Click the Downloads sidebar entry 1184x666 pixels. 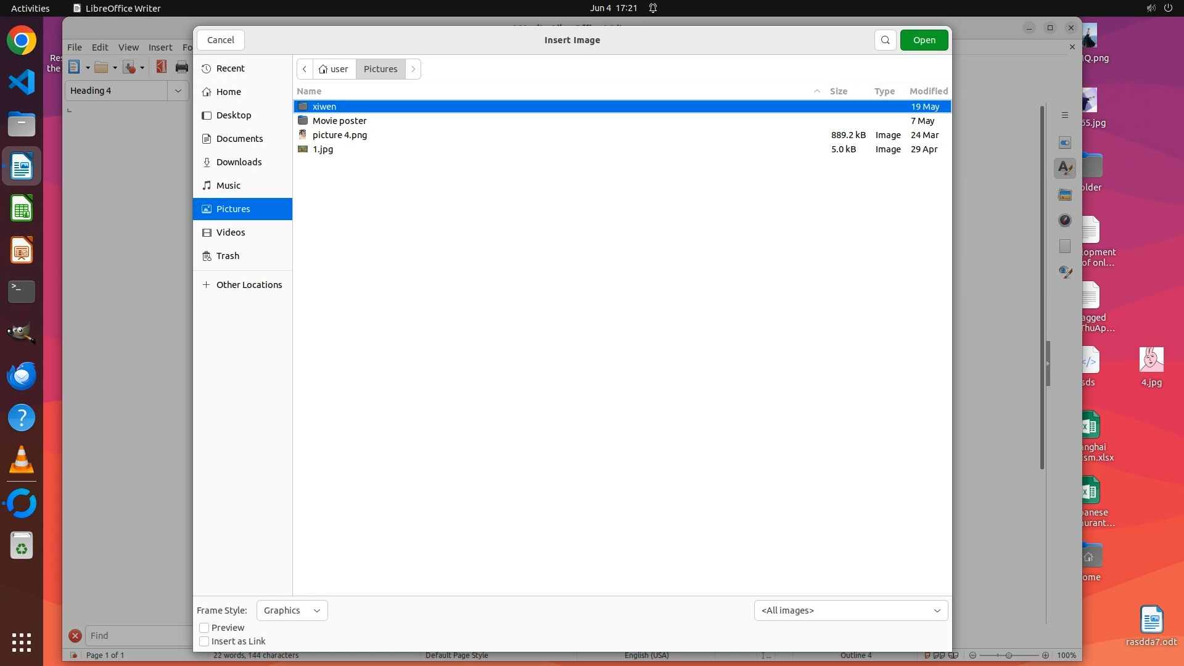239,162
